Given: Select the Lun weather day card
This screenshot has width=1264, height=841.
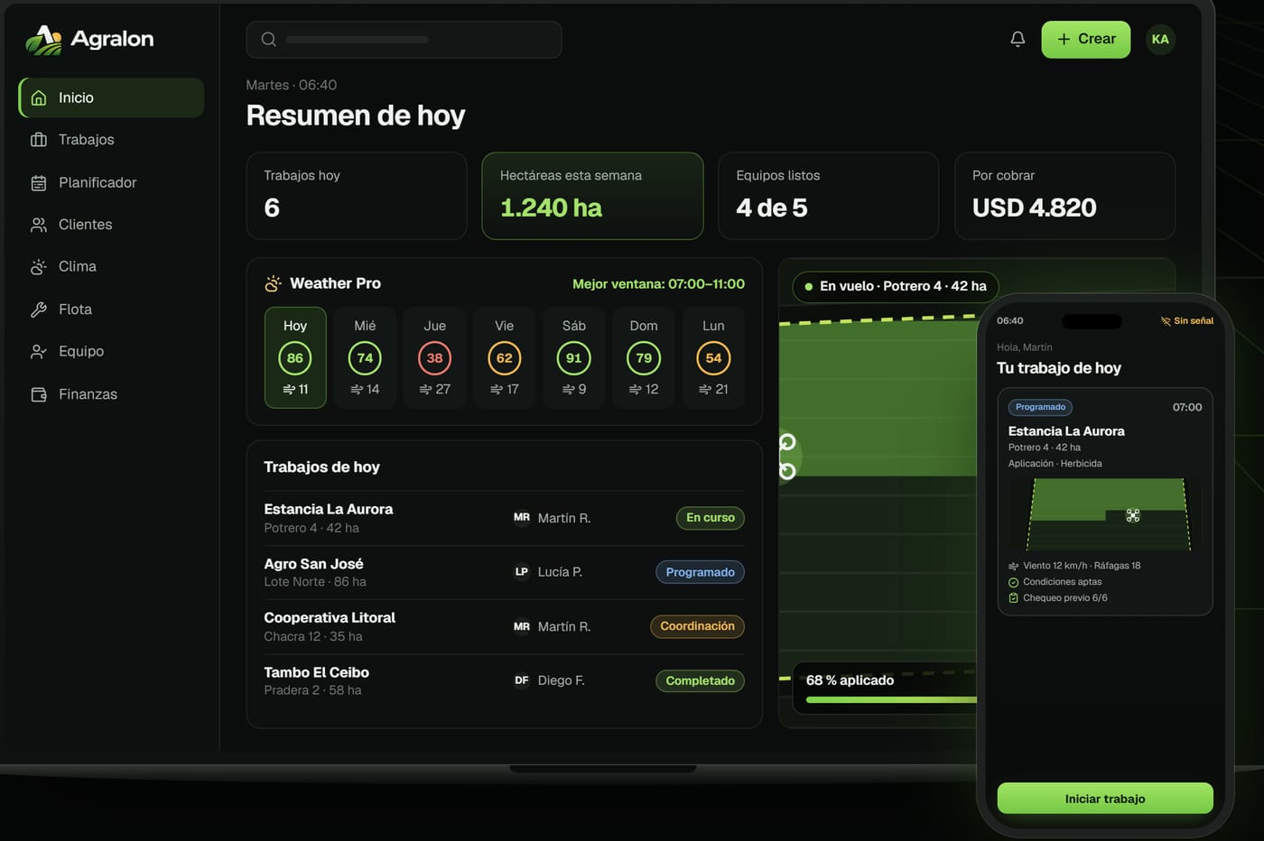Looking at the screenshot, I should pyautogui.click(x=713, y=357).
